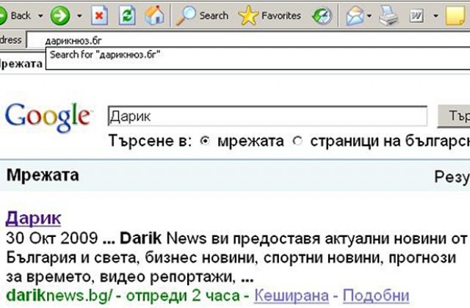Viewport: 470px width, 308px height.
Task: Go forward with the green arrow
Action: (60, 15)
